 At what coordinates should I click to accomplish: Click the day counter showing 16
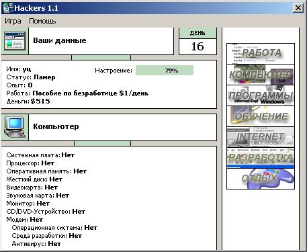(198, 46)
